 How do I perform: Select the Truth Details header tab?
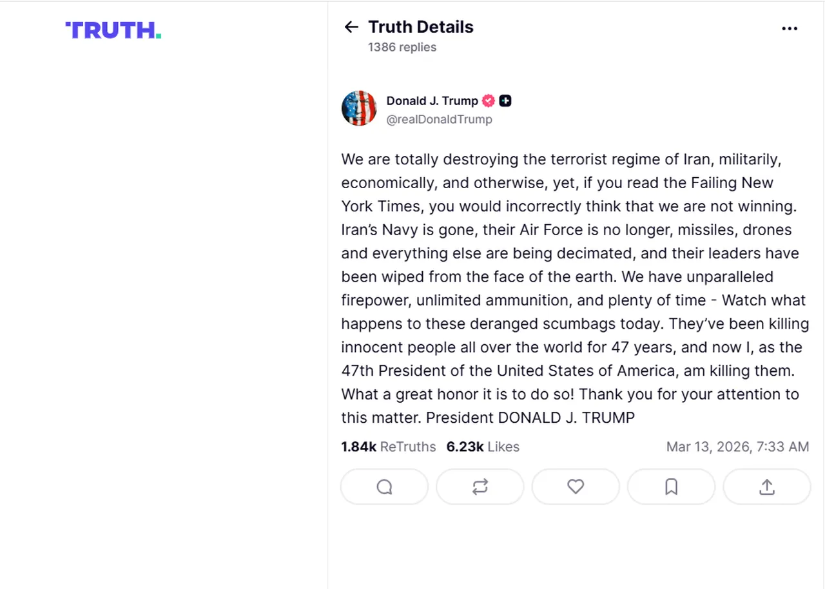click(x=421, y=26)
